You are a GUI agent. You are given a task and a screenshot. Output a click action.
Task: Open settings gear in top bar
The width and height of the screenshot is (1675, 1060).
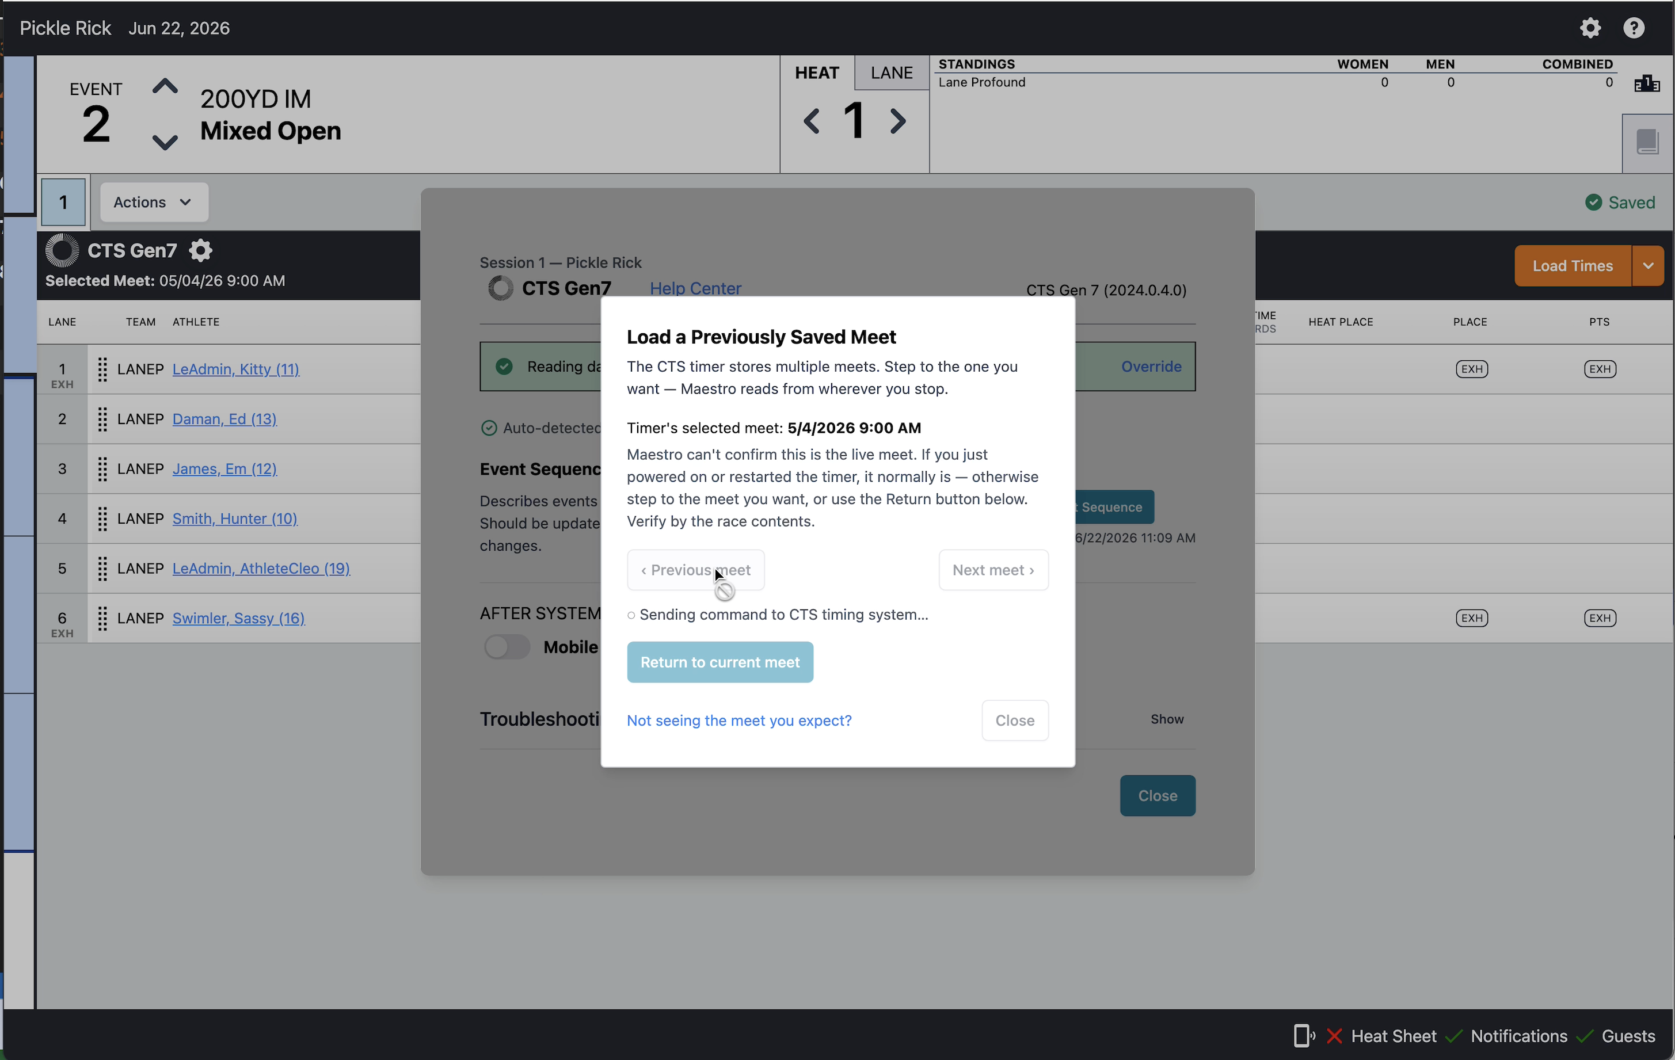(x=1590, y=28)
